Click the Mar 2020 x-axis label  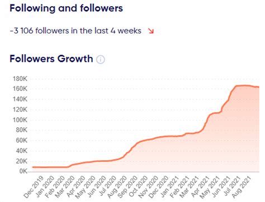click(65, 187)
